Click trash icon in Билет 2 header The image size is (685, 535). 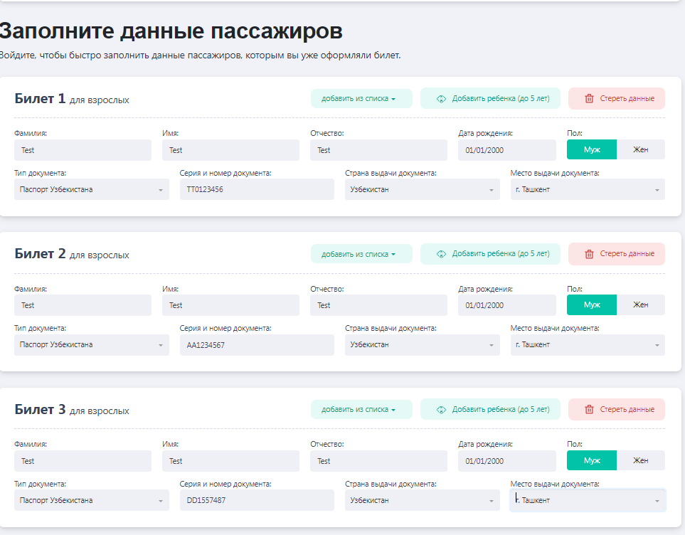[589, 254]
